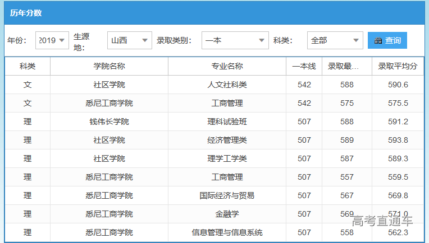Click the 理学工学类 major cell
The image size is (429, 243).
[227, 158]
